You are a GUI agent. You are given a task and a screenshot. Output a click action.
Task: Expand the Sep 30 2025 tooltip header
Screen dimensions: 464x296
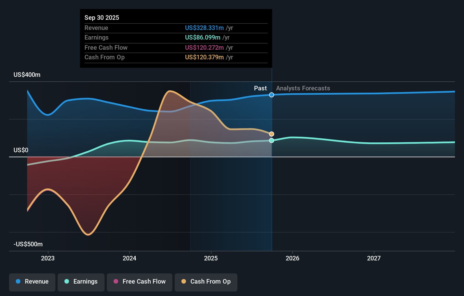102,18
